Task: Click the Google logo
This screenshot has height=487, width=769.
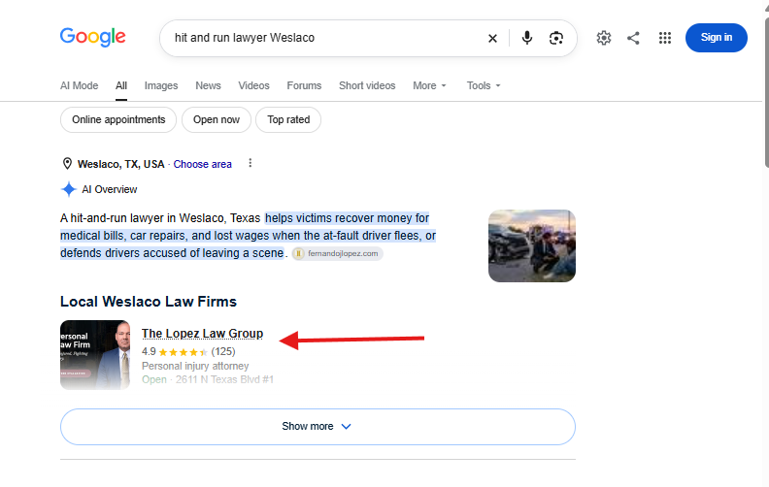Action: (x=92, y=37)
